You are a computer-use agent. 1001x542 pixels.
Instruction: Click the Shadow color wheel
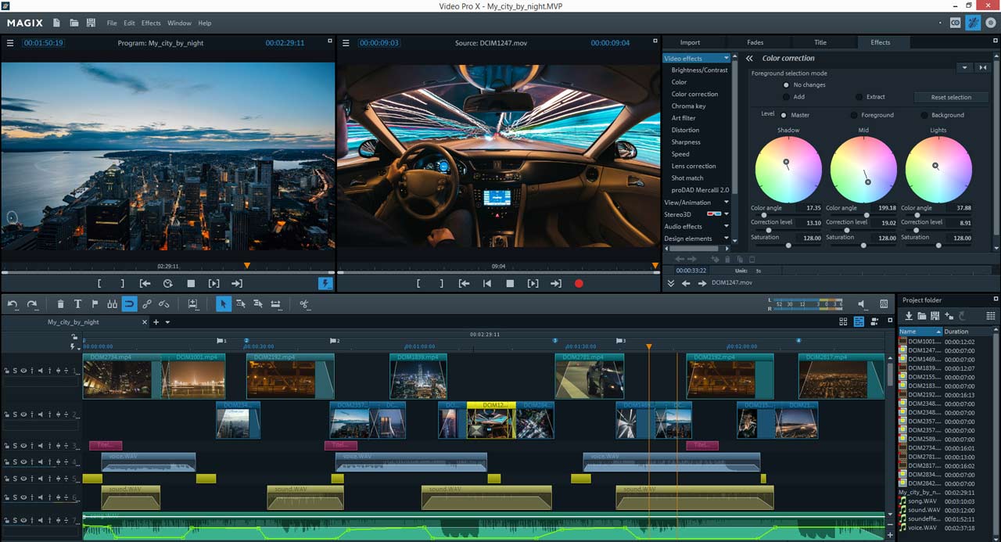coord(788,169)
